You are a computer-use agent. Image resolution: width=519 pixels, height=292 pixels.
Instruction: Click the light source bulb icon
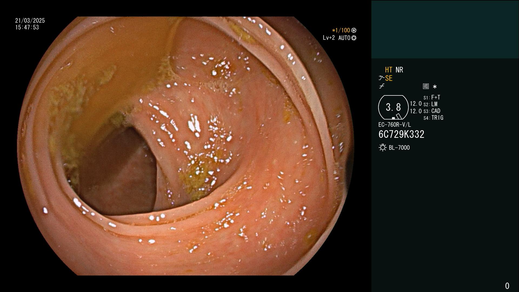pyautogui.click(x=382, y=148)
